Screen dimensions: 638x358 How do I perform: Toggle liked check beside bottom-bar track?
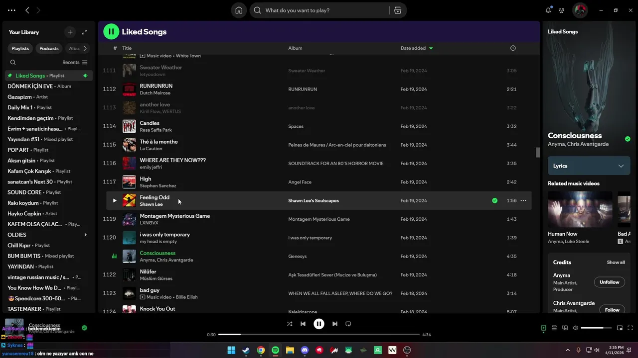tap(84, 328)
